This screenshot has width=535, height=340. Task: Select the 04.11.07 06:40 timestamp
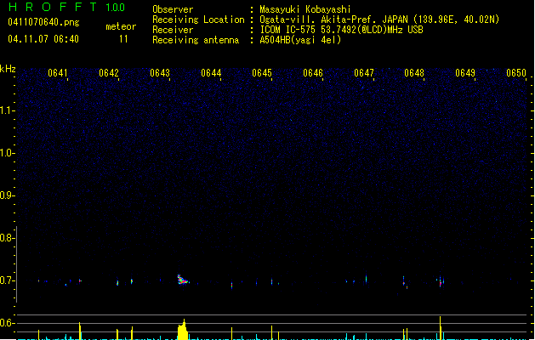pos(43,39)
